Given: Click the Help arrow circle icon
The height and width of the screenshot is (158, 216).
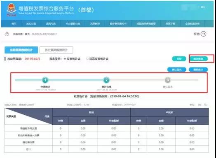Looking at the screenshot, I should click(204, 34).
